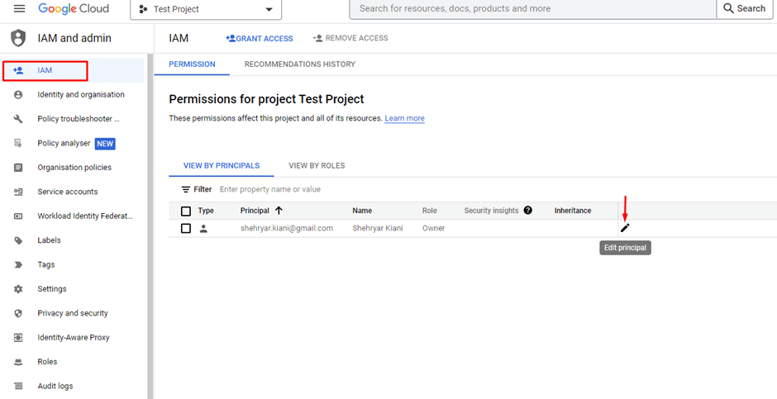Sort by Principal column arrow
The image size is (777, 399).
tap(279, 211)
